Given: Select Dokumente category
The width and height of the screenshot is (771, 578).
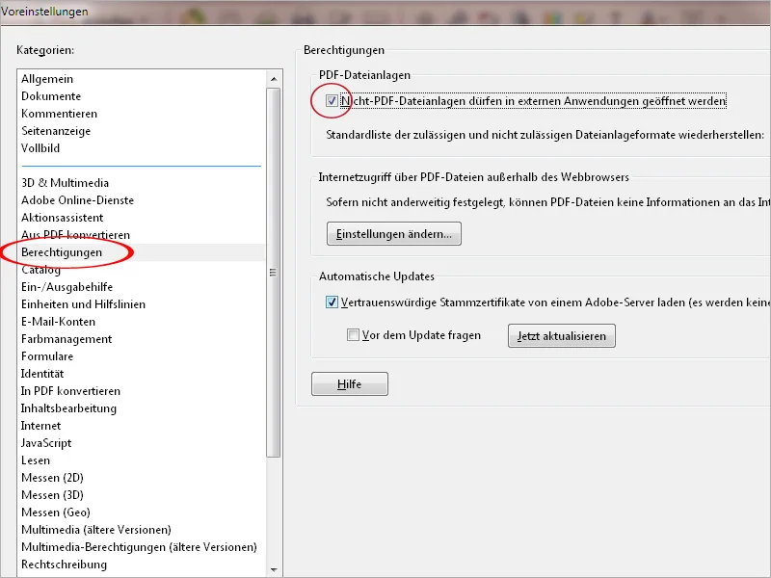Looking at the screenshot, I should (51, 95).
